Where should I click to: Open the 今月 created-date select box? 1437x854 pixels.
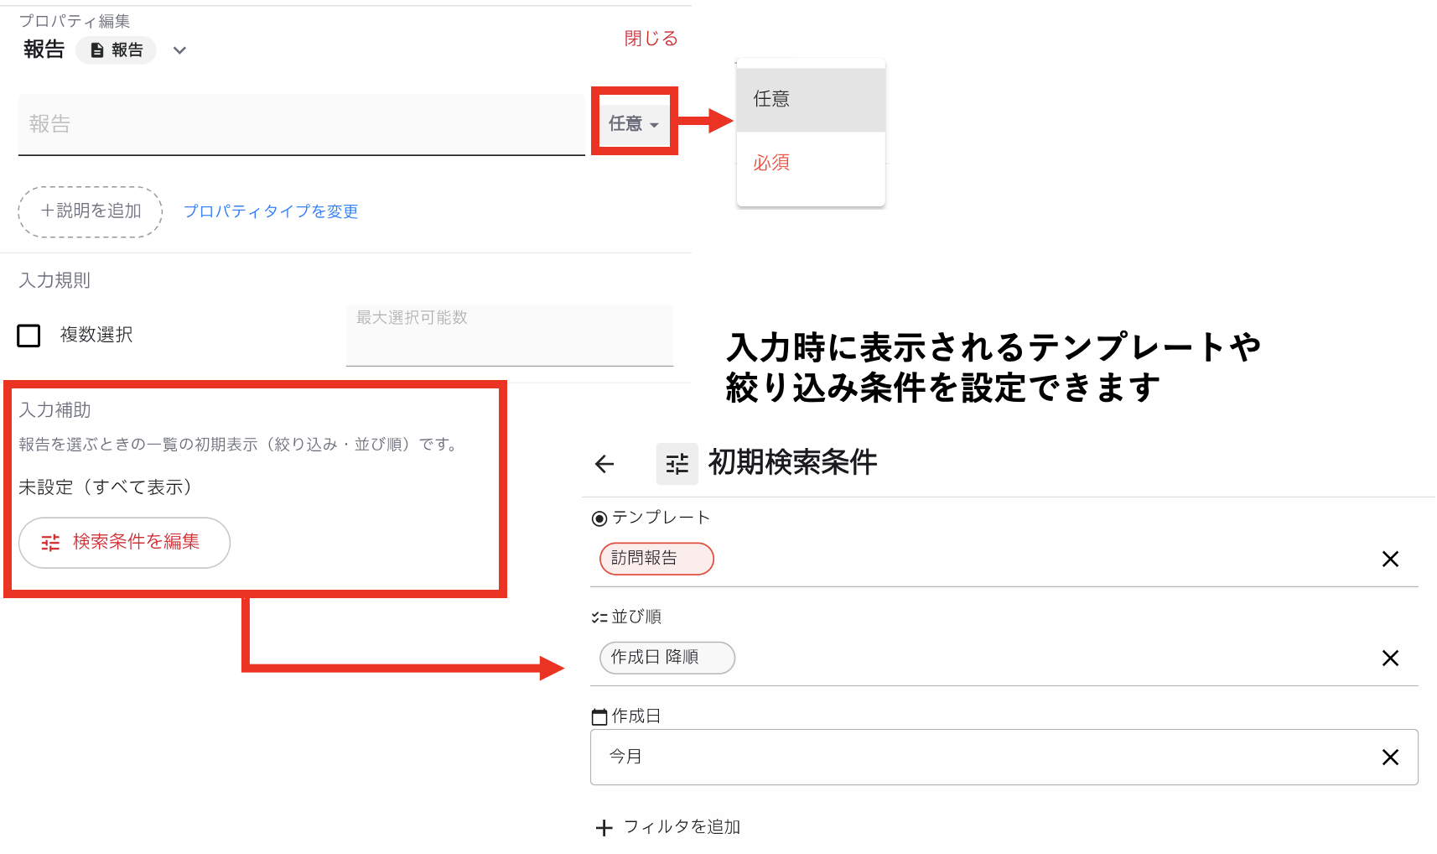(x=1004, y=757)
